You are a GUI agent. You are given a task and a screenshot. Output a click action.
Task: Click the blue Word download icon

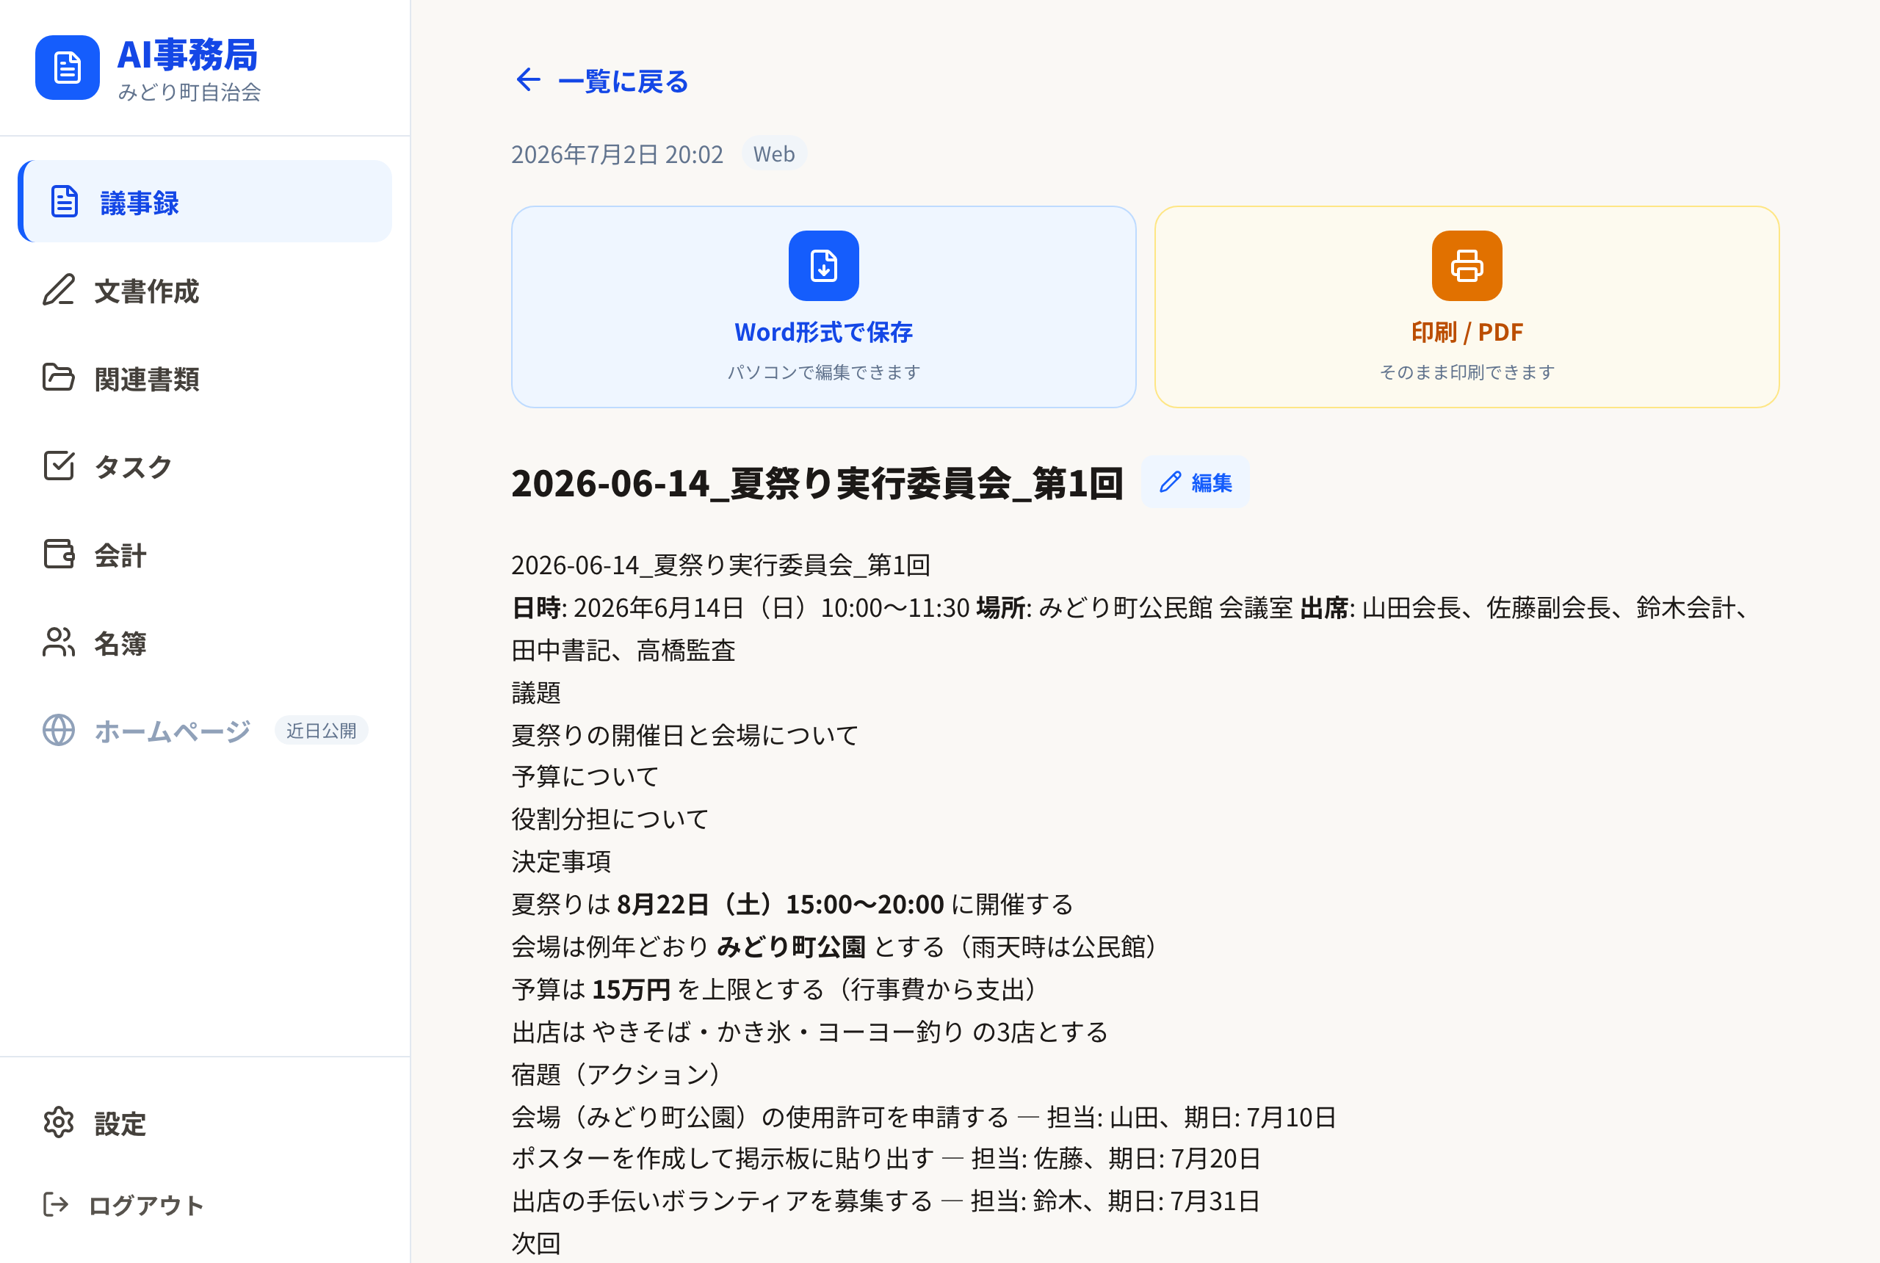coord(823,266)
